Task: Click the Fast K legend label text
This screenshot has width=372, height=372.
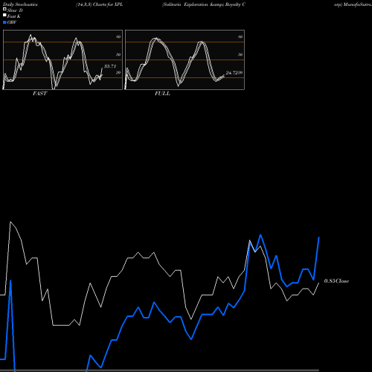Action: coord(14,16)
